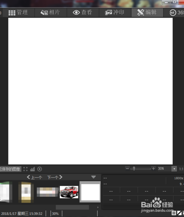Screen dimensions: 184x217
Task: Select the 编辑 tab
Action: (147, 13)
